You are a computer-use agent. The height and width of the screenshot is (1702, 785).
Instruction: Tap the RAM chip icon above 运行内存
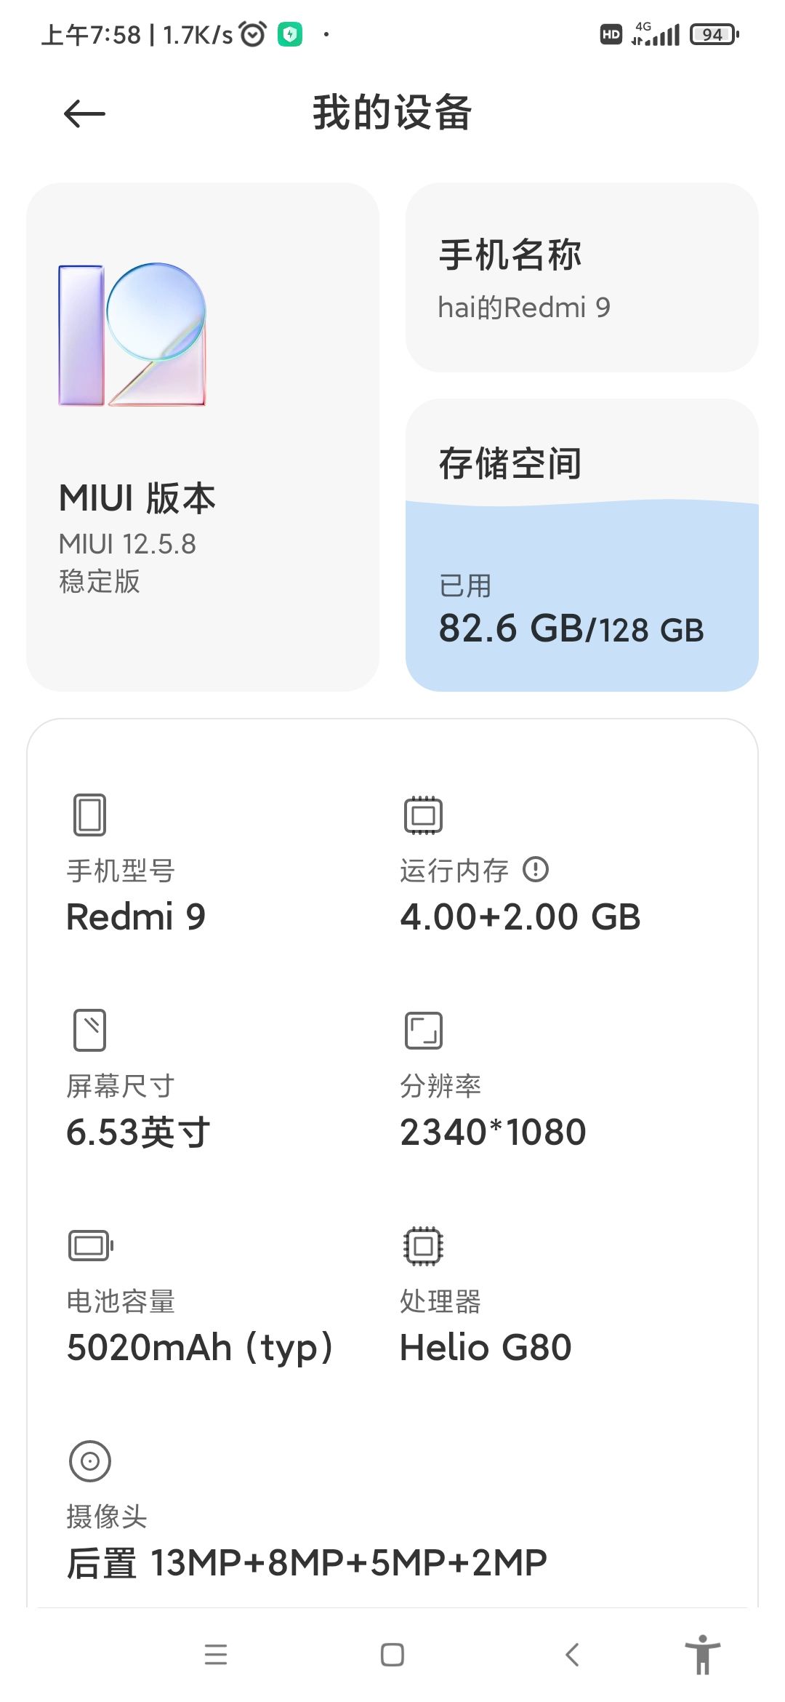click(424, 815)
